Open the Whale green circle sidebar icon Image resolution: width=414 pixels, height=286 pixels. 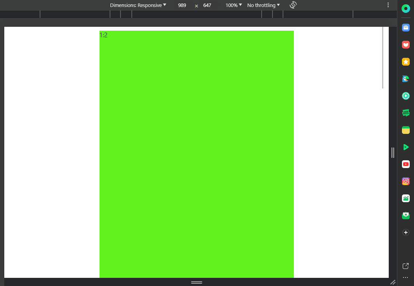coord(405,9)
